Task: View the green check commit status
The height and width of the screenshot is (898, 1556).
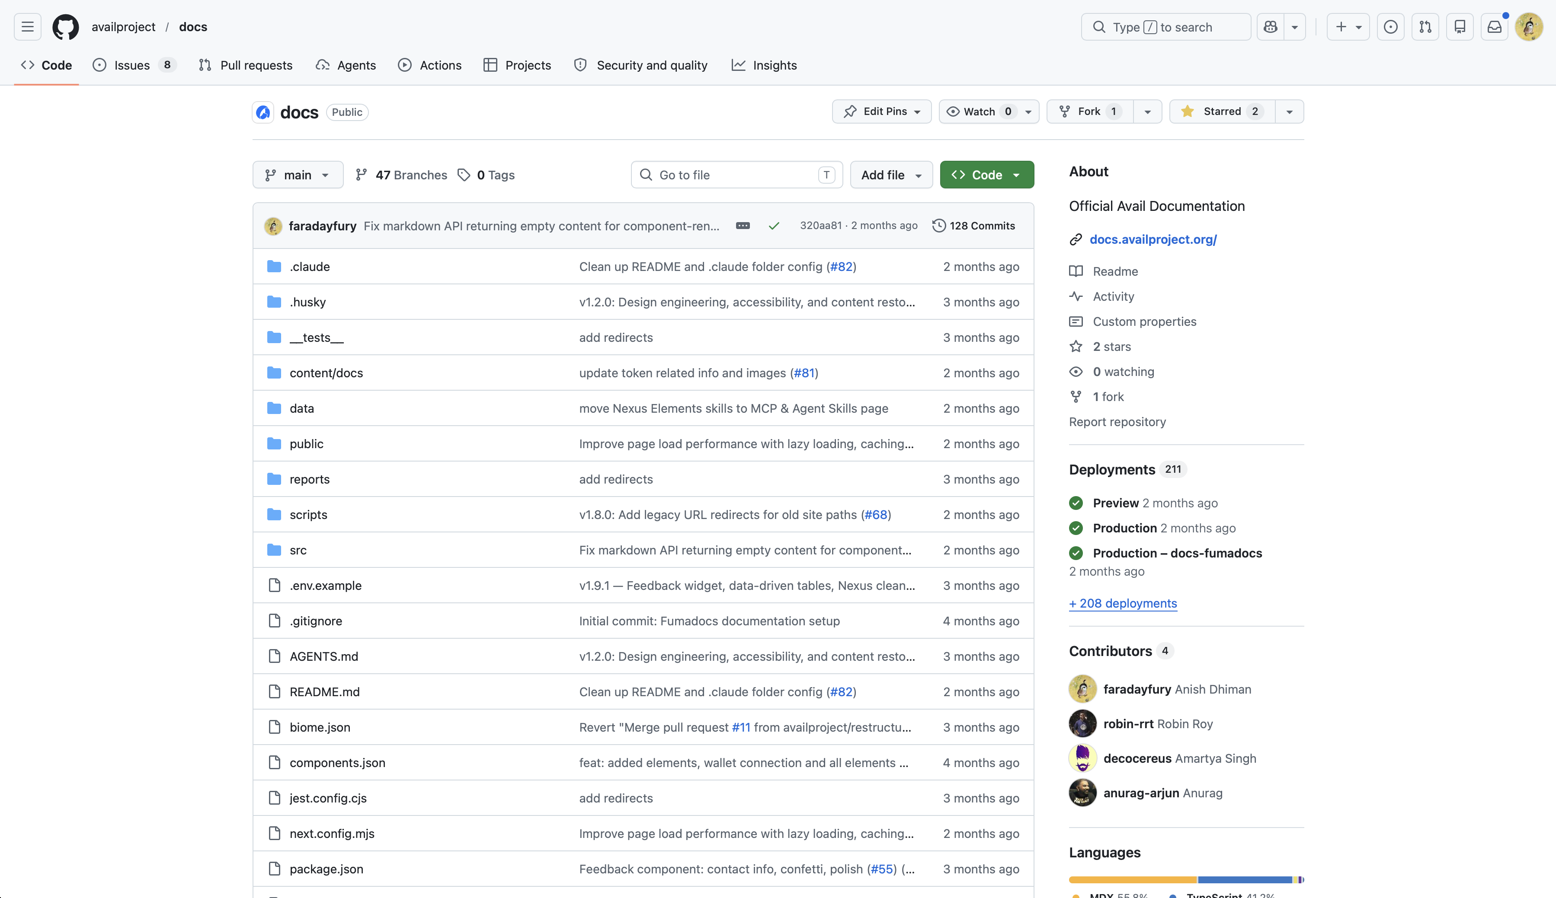Action: [x=774, y=226]
